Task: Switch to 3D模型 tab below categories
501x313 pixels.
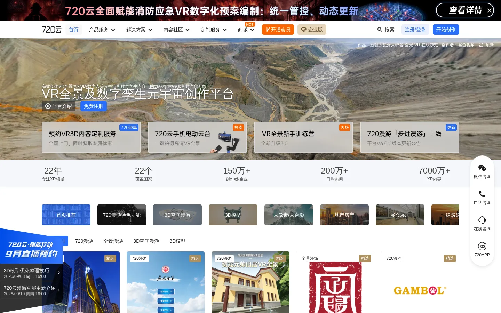Action: (x=177, y=241)
